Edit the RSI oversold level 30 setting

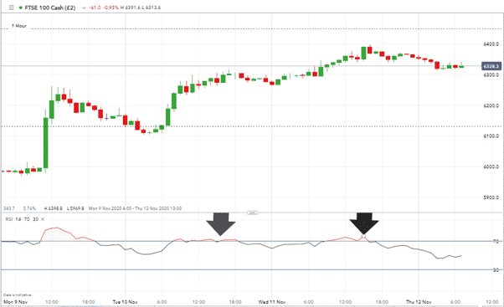(35, 219)
